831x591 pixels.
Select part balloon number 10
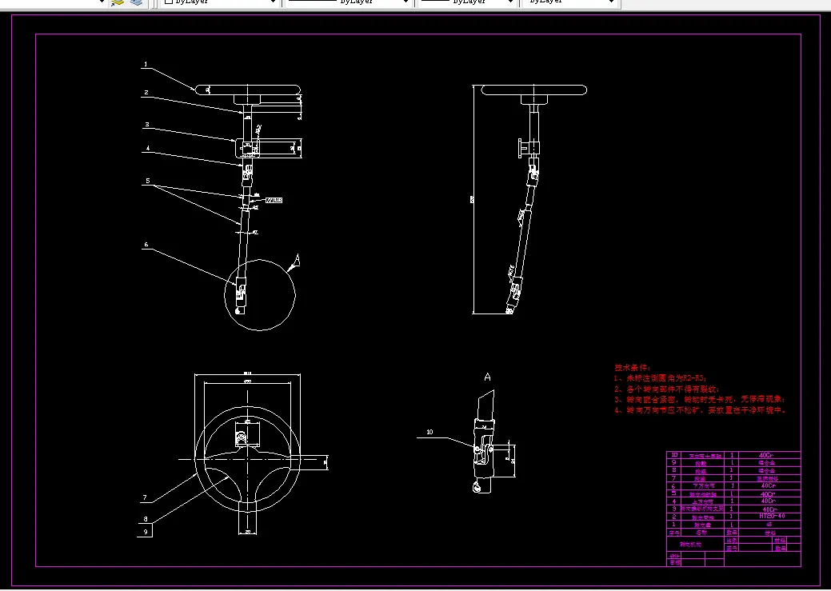[429, 432]
